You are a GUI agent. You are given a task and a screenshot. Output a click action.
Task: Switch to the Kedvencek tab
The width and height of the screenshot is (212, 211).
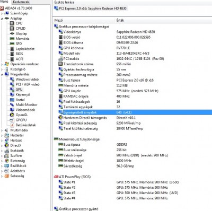(21, 2)
